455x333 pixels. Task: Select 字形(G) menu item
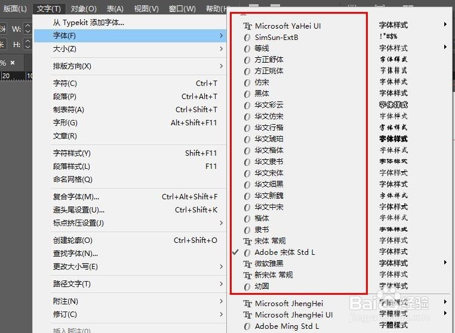tap(130, 123)
